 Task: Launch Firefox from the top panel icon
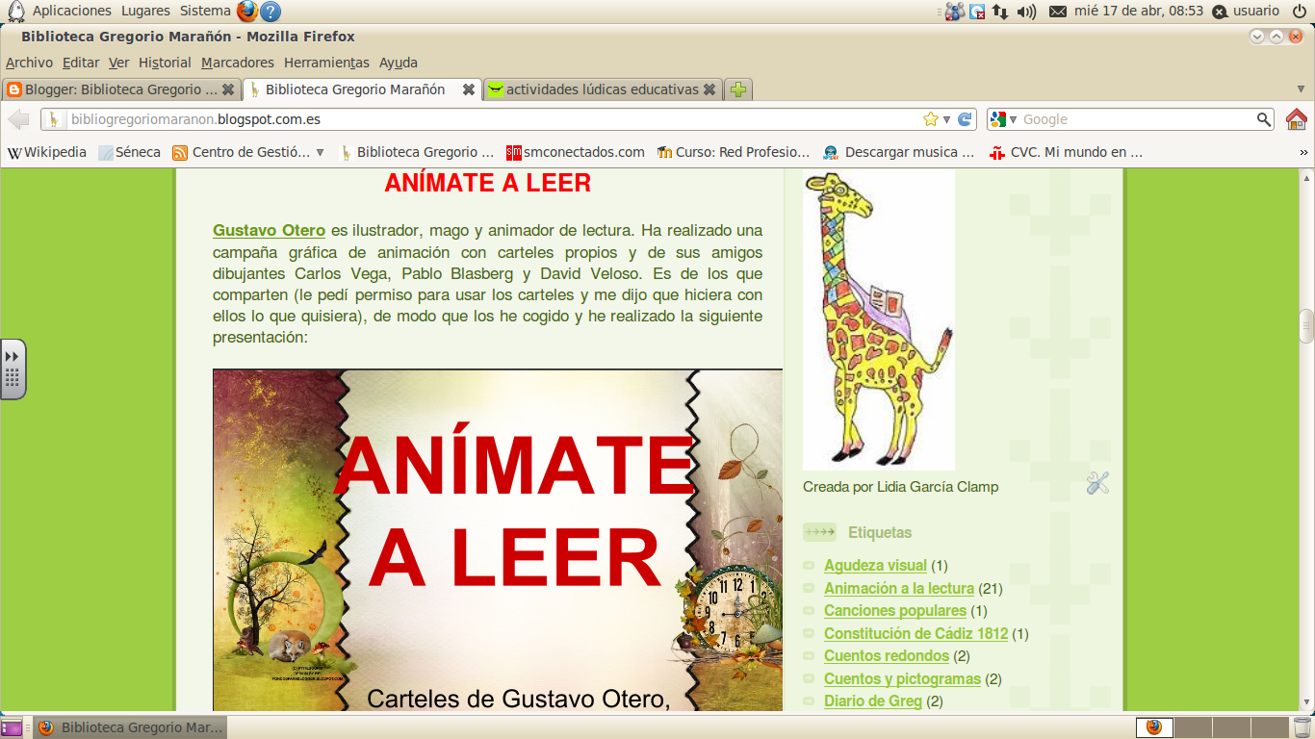pos(247,12)
